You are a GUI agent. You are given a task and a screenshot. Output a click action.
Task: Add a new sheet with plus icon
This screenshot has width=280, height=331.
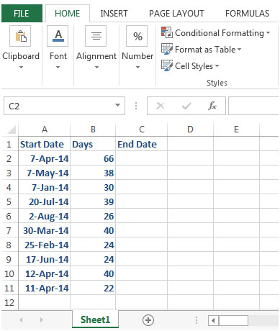[x=148, y=320]
